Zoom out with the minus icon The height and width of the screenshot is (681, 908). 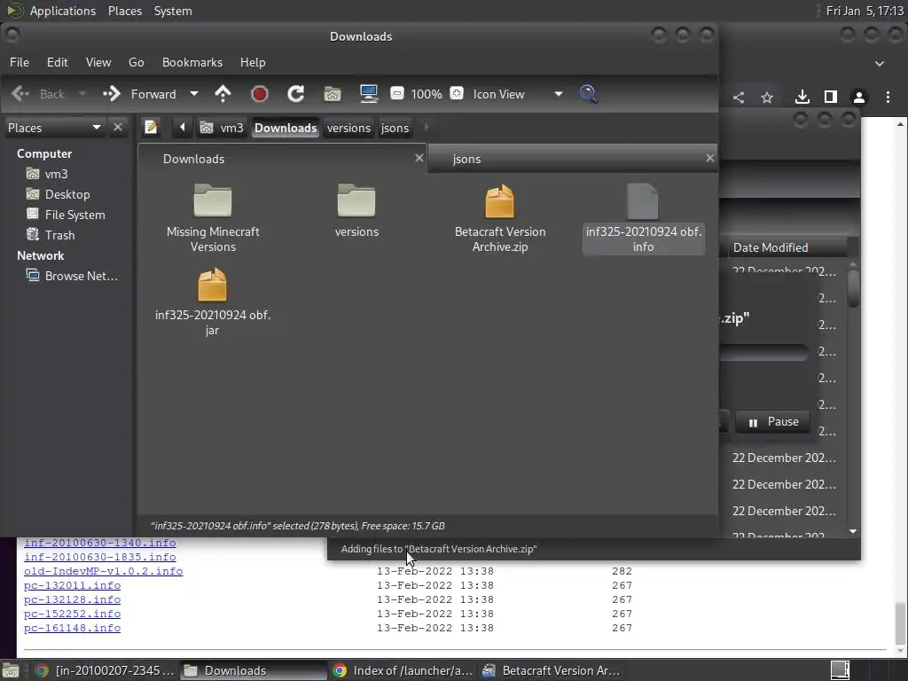coord(396,93)
